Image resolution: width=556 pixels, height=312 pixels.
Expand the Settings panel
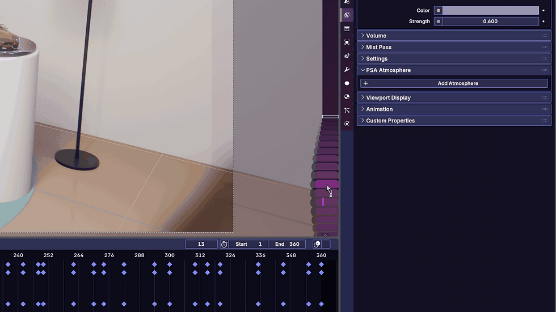tap(363, 58)
